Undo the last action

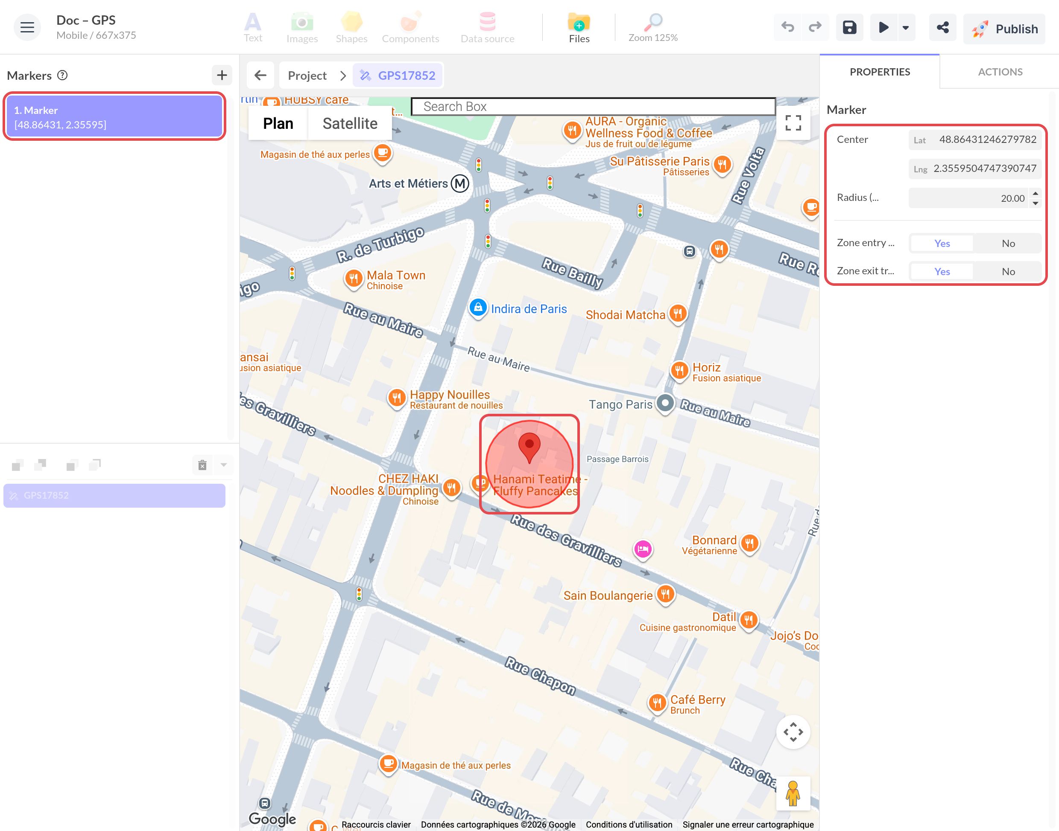pos(787,27)
